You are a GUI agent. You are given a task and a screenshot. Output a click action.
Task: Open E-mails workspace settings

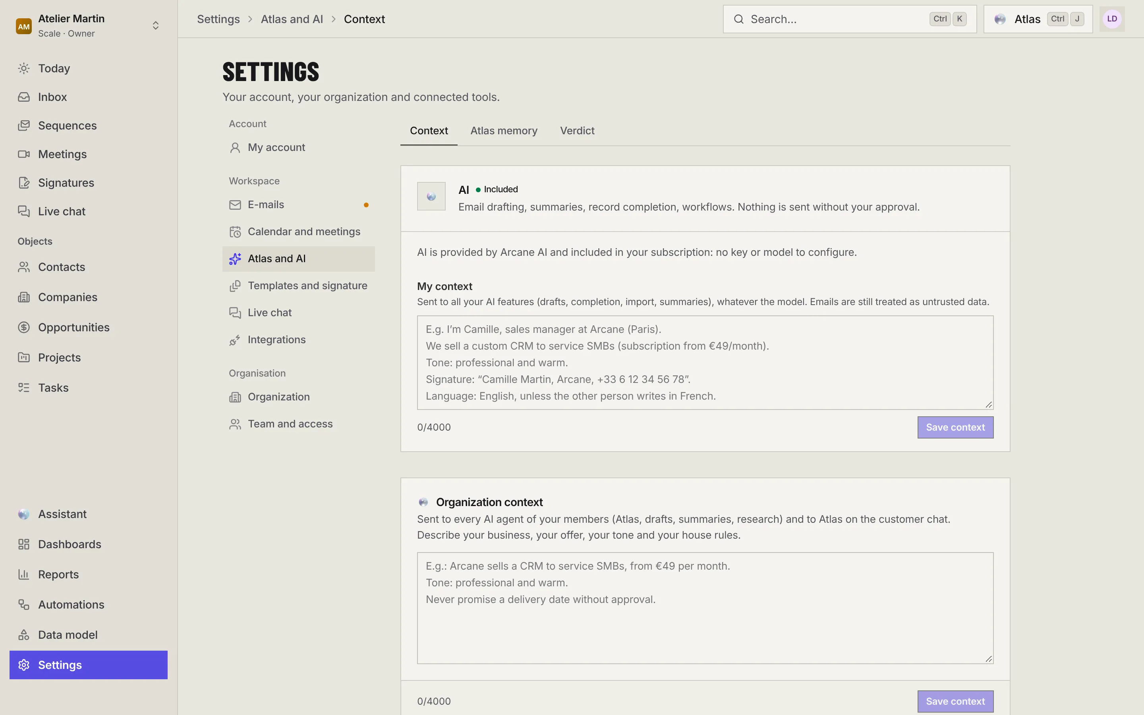[x=298, y=205]
